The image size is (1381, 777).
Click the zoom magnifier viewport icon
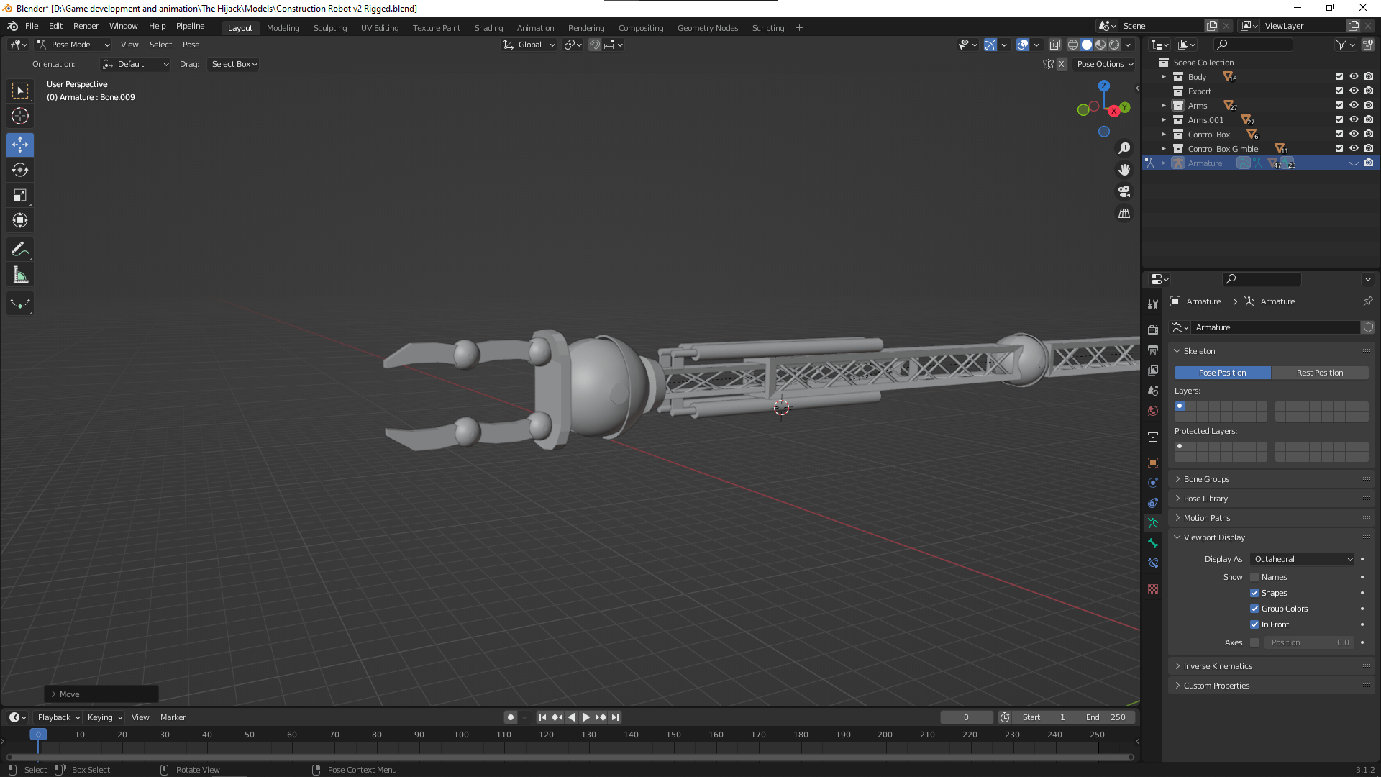(x=1124, y=148)
